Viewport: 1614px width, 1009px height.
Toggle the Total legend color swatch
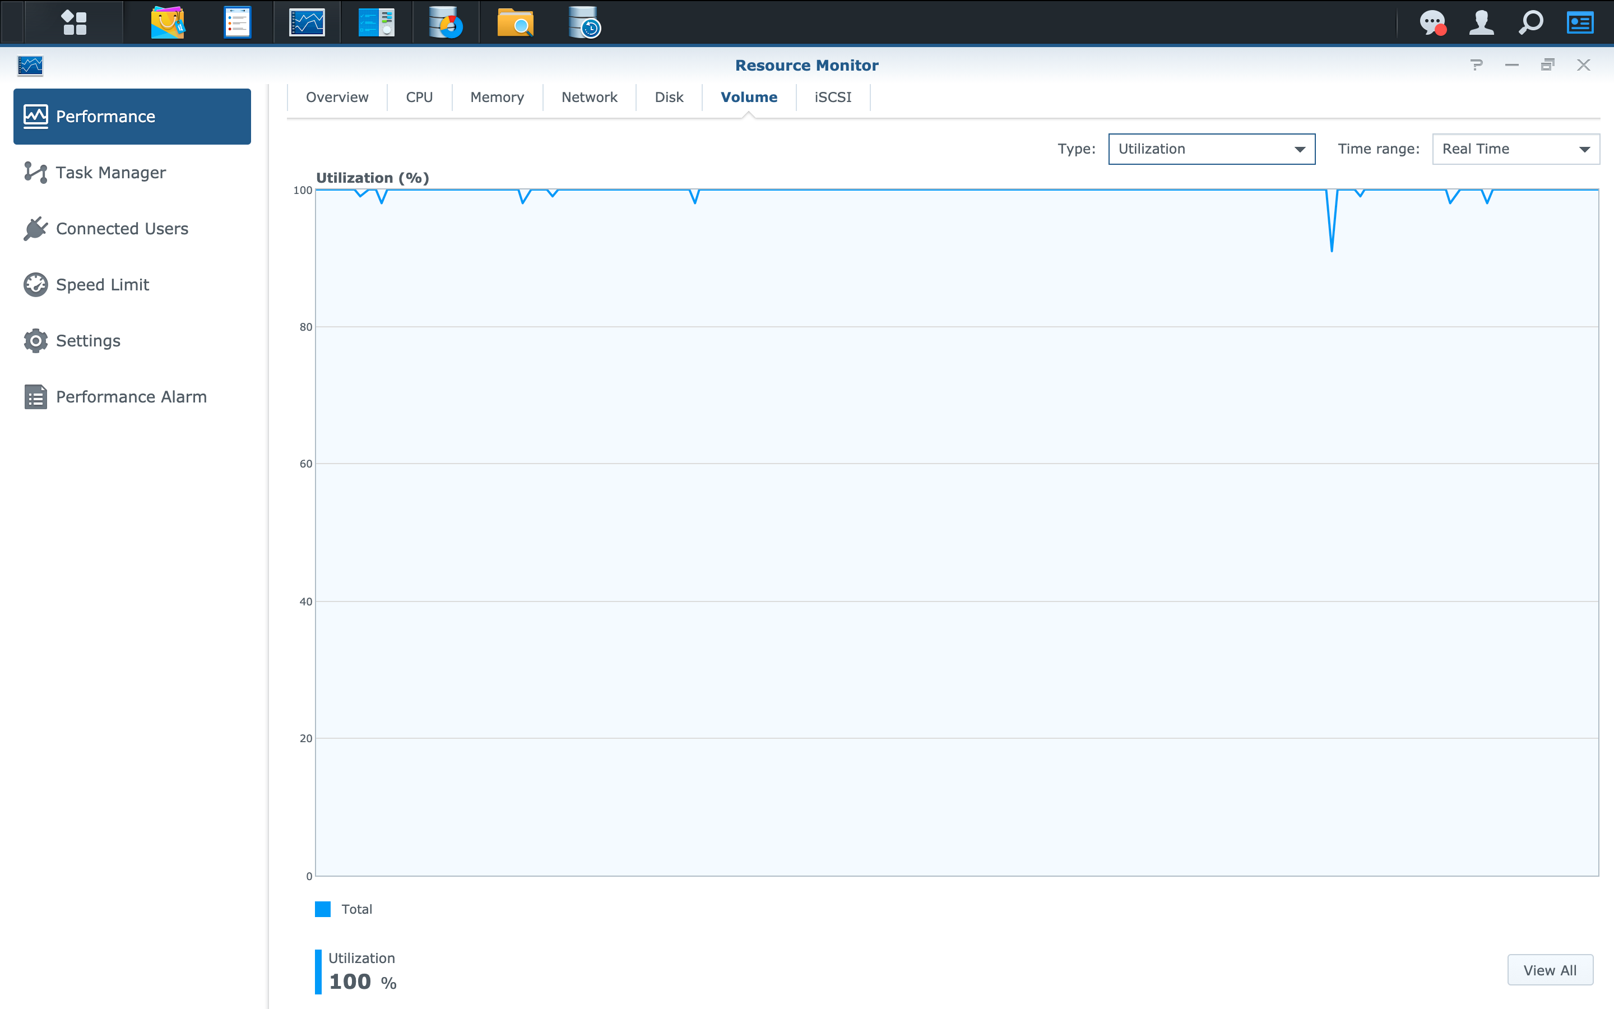pos(323,909)
